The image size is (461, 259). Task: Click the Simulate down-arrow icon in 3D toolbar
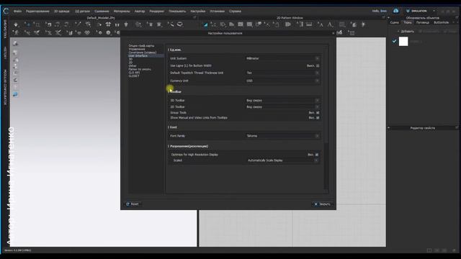pyautogui.click(x=16, y=24)
